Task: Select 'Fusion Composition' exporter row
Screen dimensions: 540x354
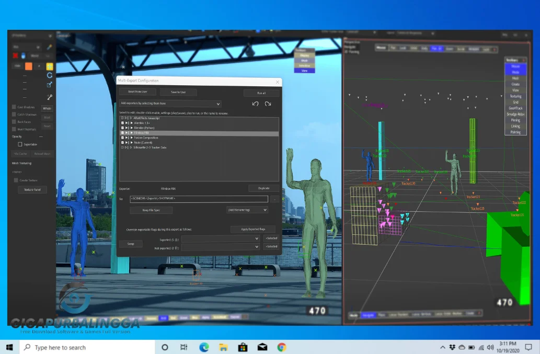Action: pos(199,138)
